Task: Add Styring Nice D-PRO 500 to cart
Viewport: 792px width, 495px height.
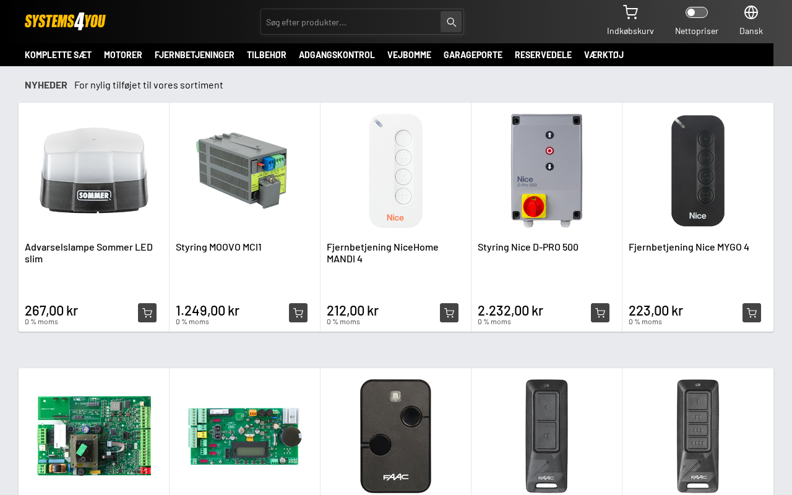Action: pyautogui.click(x=600, y=312)
